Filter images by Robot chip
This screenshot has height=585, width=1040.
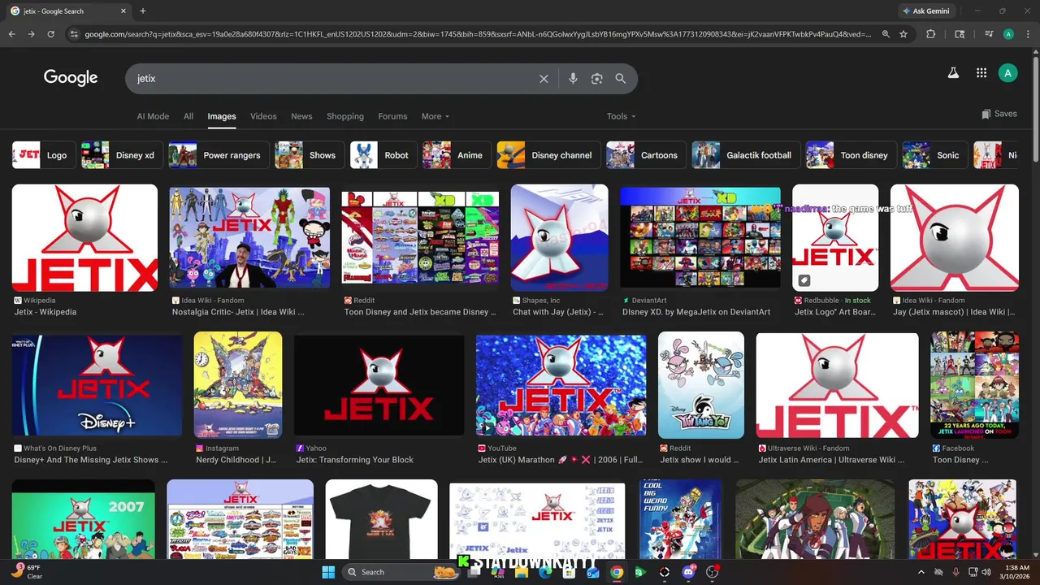click(x=383, y=155)
